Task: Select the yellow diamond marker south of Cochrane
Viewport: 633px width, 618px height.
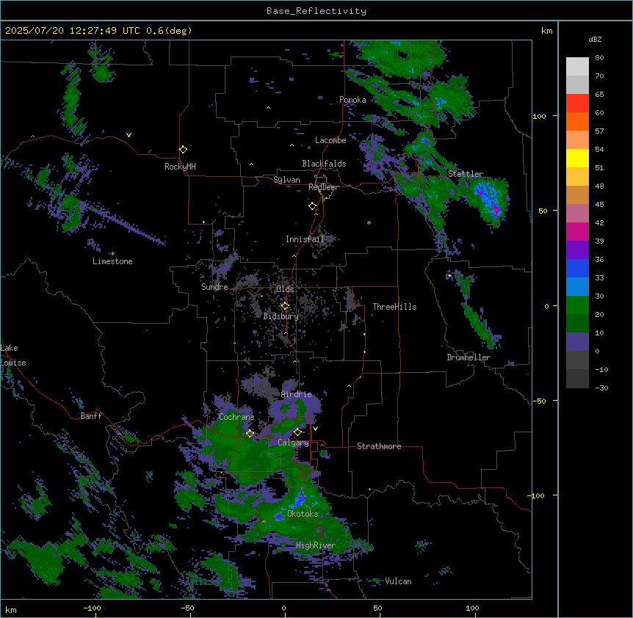Action: [x=250, y=434]
